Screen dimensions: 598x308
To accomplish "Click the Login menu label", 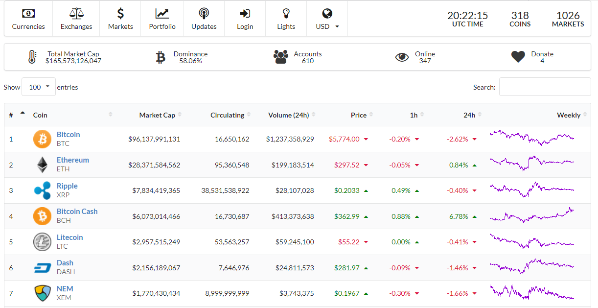I will [245, 26].
